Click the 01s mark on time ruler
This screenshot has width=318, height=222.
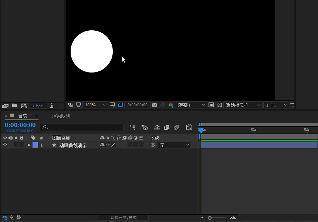[x=254, y=129]
